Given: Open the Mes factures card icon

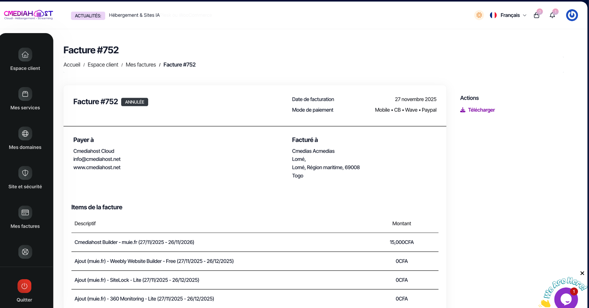Looking at the screenshot, I should point(25,212).
